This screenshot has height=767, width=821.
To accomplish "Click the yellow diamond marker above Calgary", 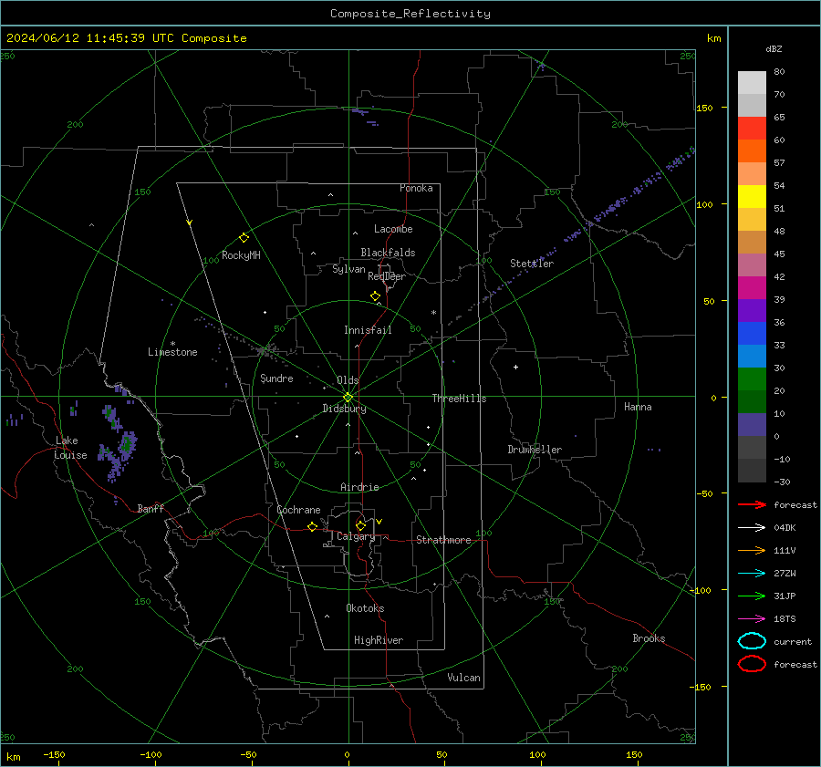I will (360, 525).
